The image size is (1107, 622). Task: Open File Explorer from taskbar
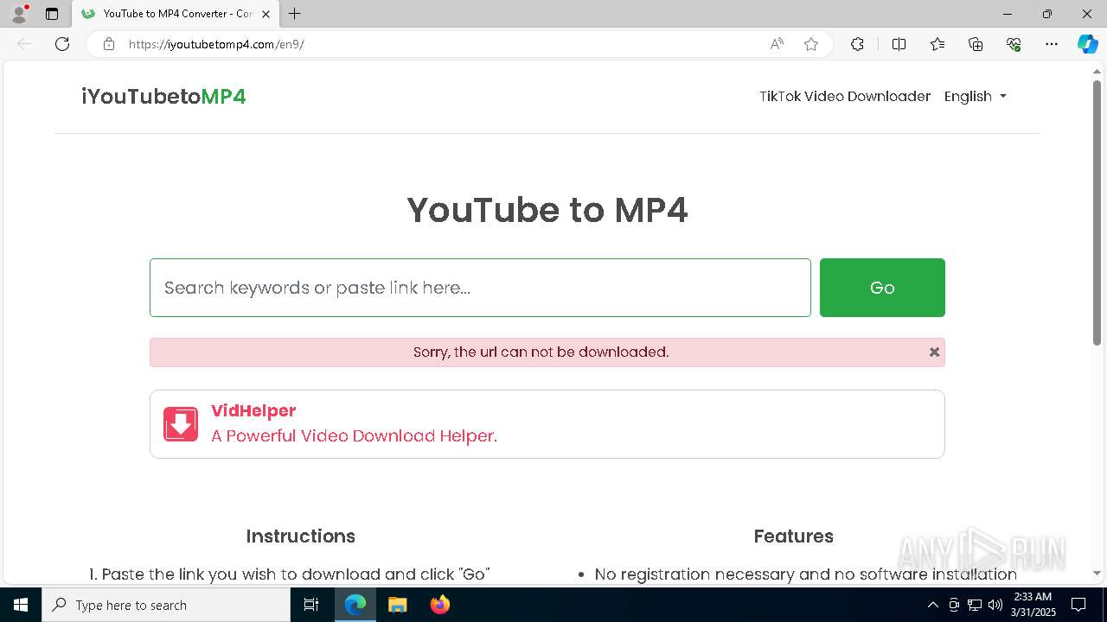coord(397,605)
